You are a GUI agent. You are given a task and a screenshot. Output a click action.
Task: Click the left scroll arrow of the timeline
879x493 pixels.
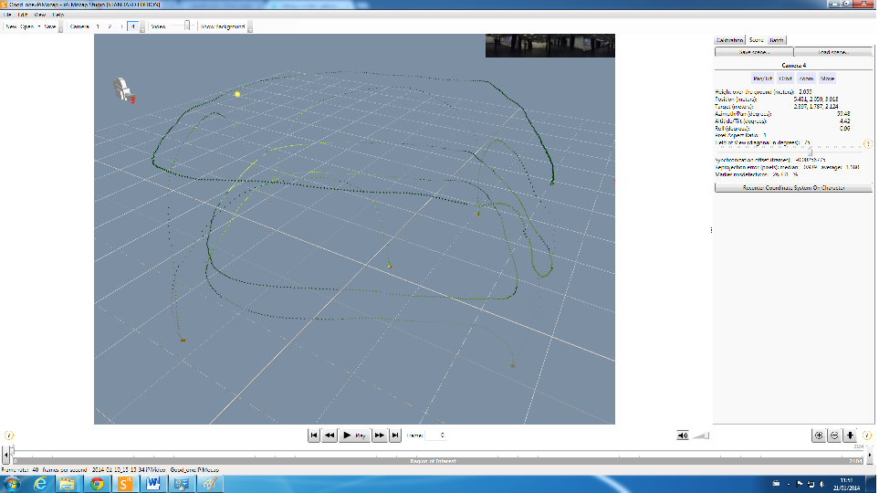[x=5, y=456]
